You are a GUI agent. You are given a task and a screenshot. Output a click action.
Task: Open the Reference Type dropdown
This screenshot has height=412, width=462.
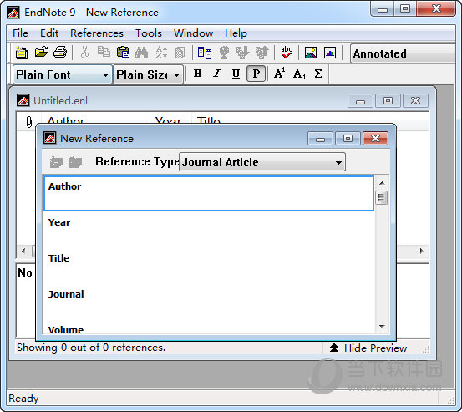pos(262,162)
